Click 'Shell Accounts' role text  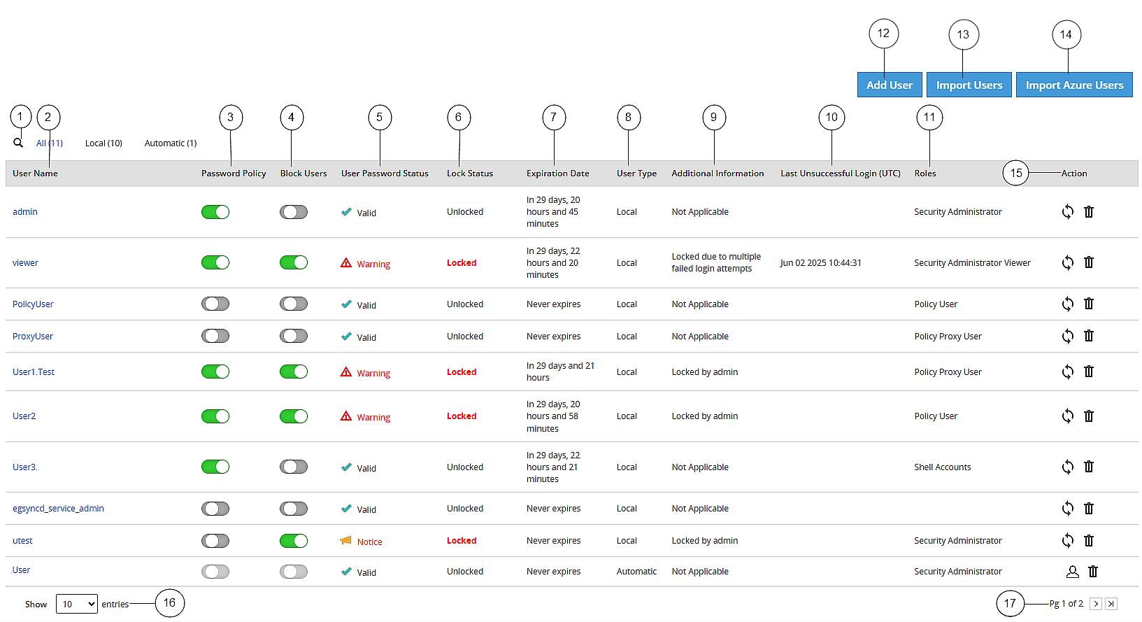[x=943, y=467]
